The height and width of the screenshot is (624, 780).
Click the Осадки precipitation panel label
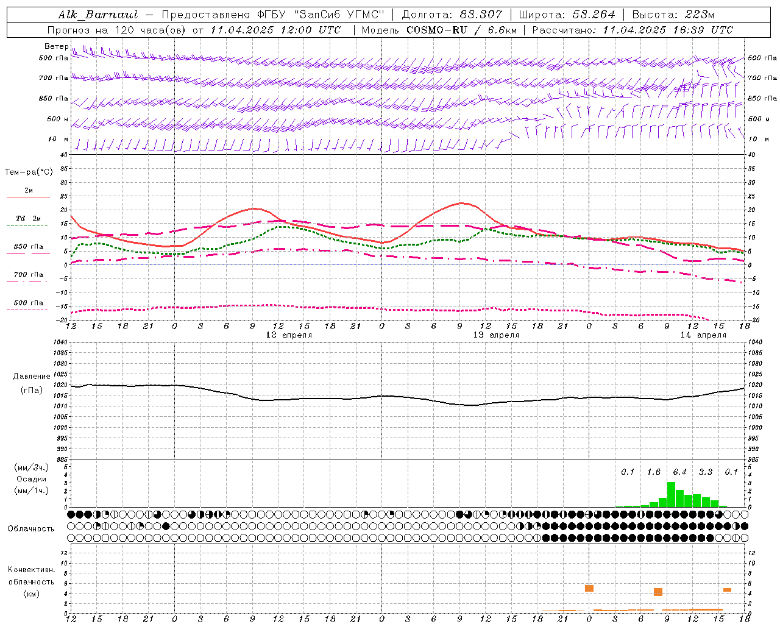[31, 479]
